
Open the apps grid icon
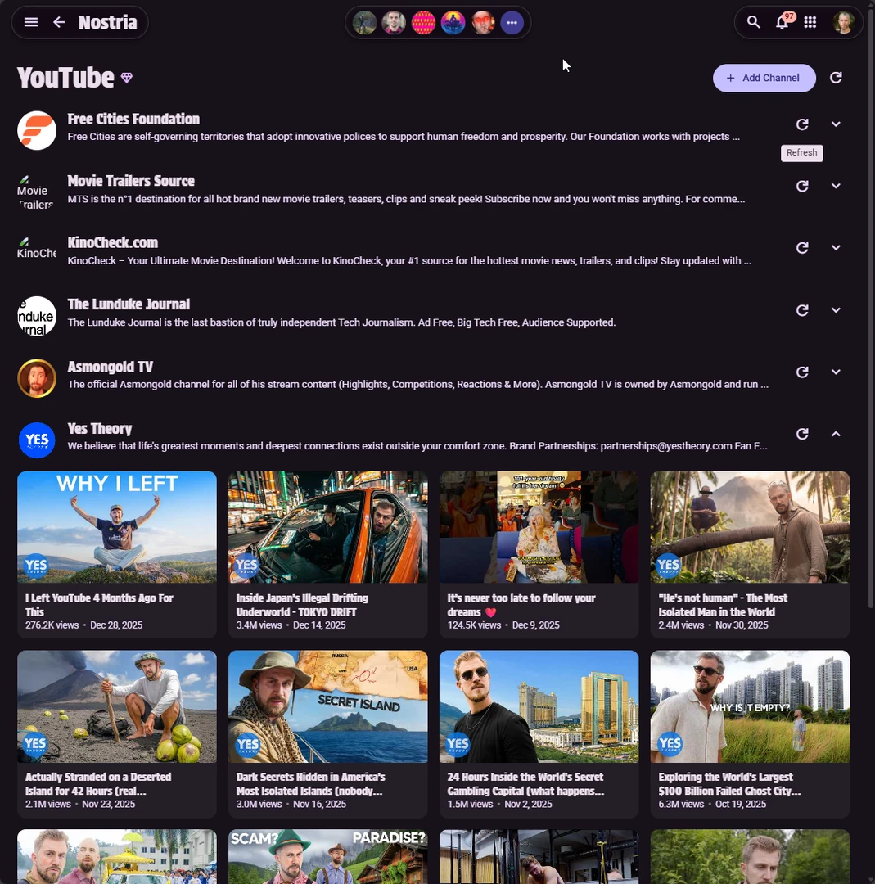[810, 22]
